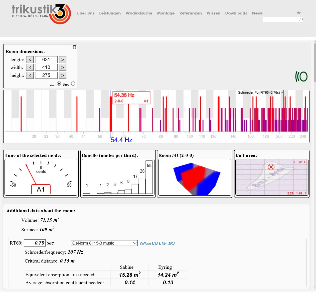Open the News menu
The image size is (316, 292).
[x=257, y=13]
